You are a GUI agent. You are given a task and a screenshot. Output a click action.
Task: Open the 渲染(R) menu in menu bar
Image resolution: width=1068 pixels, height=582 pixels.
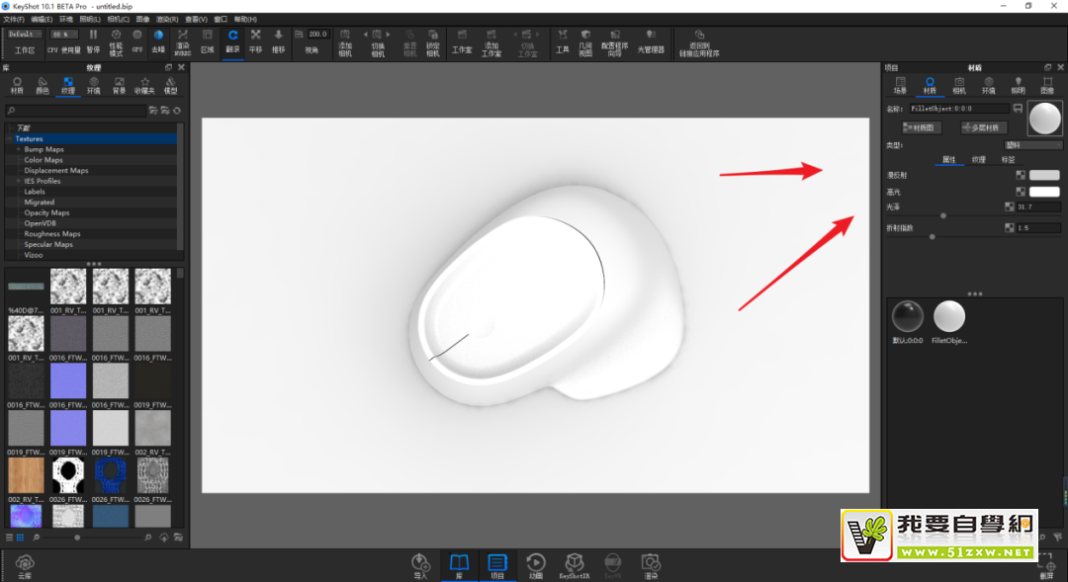[x=167, y=19]
